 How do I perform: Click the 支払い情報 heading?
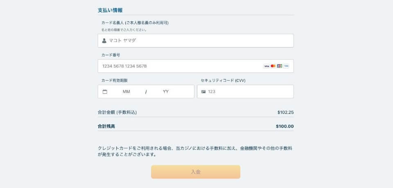point(110,10)
